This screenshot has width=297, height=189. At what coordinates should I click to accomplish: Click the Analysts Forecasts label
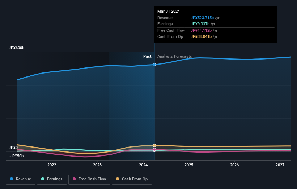[174, 56]
